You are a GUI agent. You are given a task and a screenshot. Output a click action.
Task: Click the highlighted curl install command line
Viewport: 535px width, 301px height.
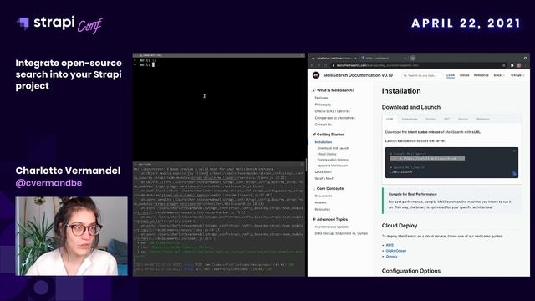click(x=427, y=158)
